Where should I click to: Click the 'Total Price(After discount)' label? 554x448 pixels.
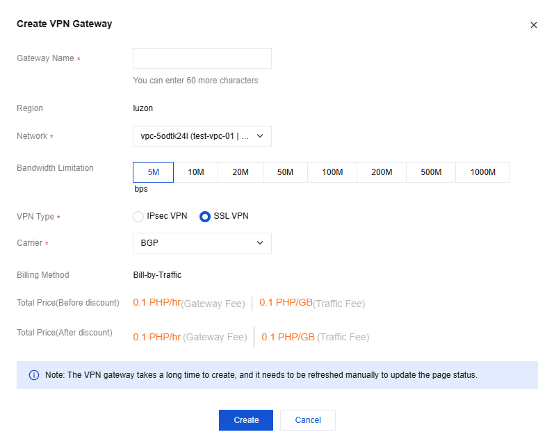point(65,333)
